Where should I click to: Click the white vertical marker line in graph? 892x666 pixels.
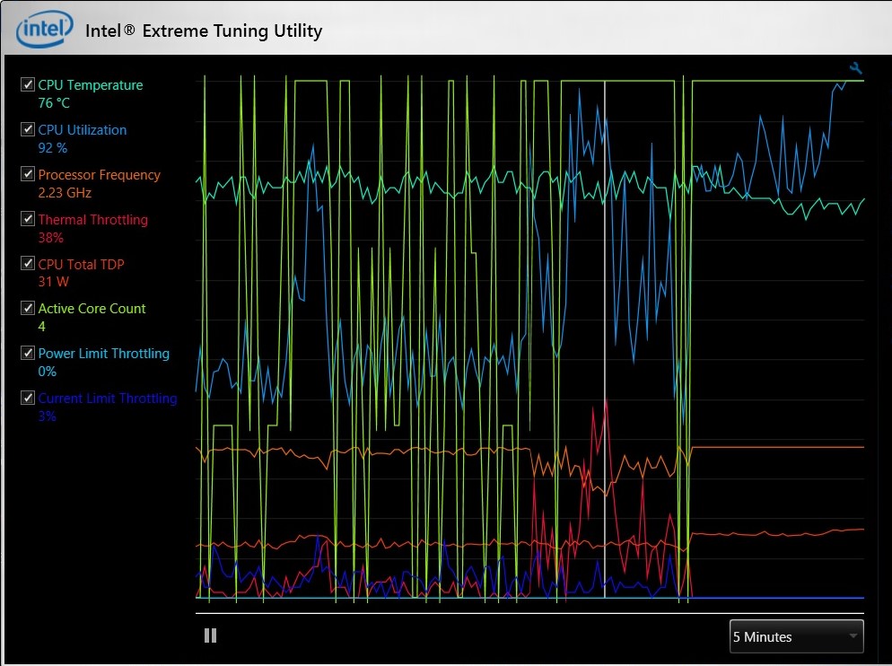coord(604,338)
